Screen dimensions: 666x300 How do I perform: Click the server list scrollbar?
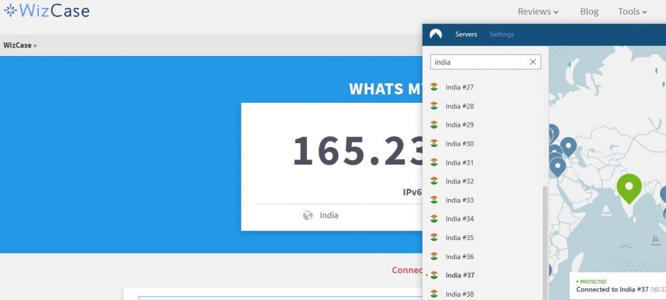(x=545, y=243)
